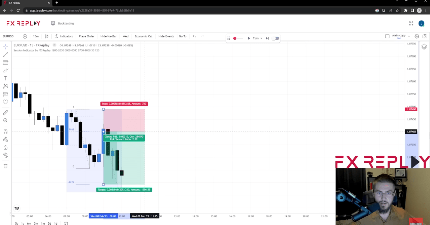Click the Go To button
This screenshot has height=225, width=430.
pos(183,36)
